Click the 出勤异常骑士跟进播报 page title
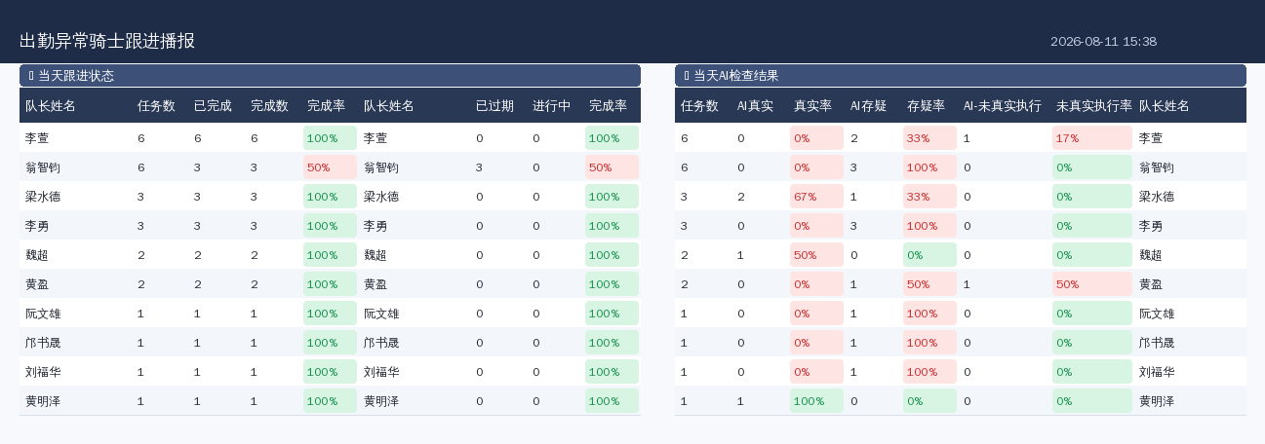The image size is (1265, 444). pyautogui.click(x=107, y=41)
